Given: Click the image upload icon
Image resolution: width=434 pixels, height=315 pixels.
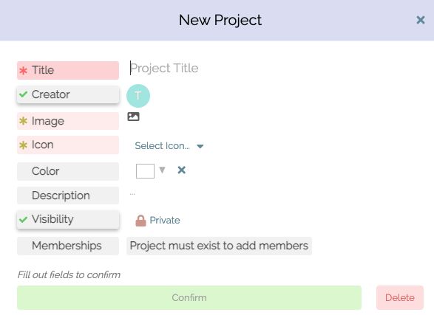Looking at the screenshot, I should (x=133, y=117).
